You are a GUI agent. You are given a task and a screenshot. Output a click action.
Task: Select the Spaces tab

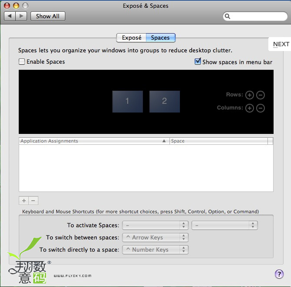(160, 38)
